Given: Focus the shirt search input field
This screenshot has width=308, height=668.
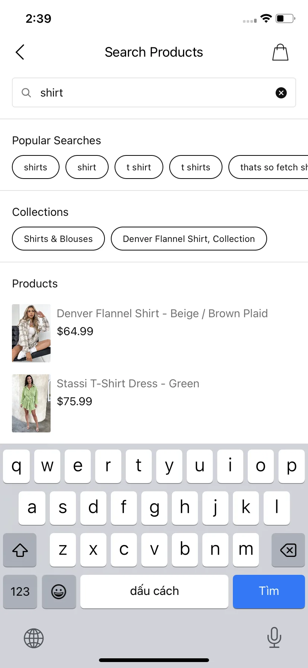Looking at the screenshot, I should pyautogui.click(x=154, y=93).
